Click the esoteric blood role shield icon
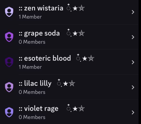This screenshot has height=124, width=141. [x=9, y=62]
